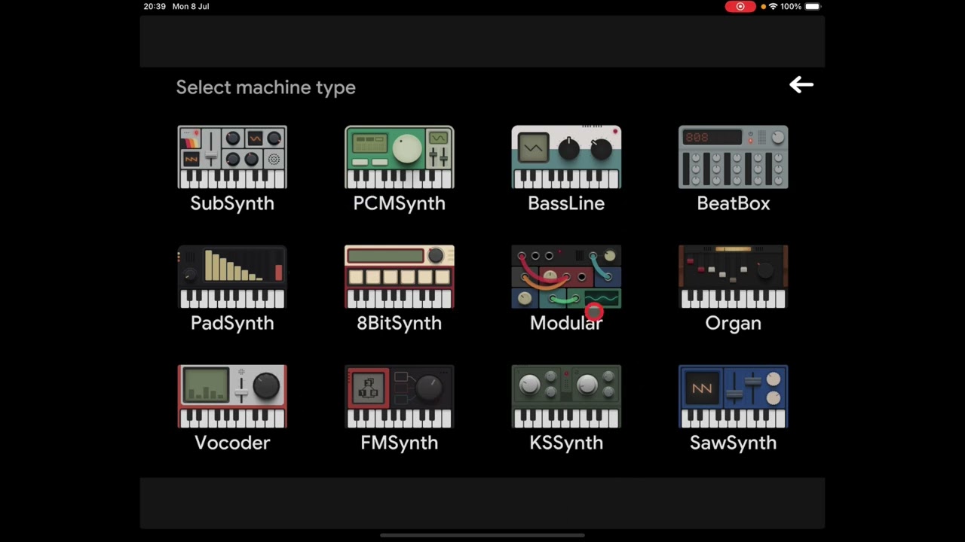965x542 pixels.
Task: Click the Vocoder label
Action: pos(232,443)
